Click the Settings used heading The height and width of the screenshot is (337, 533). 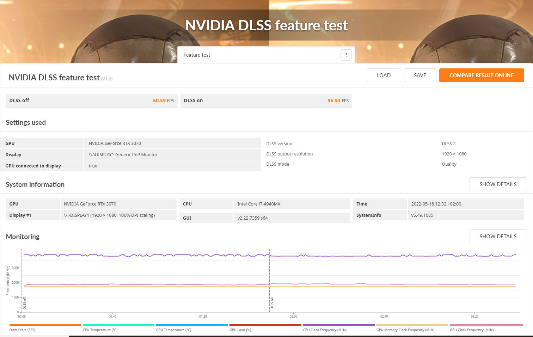[x=26, y=123]
